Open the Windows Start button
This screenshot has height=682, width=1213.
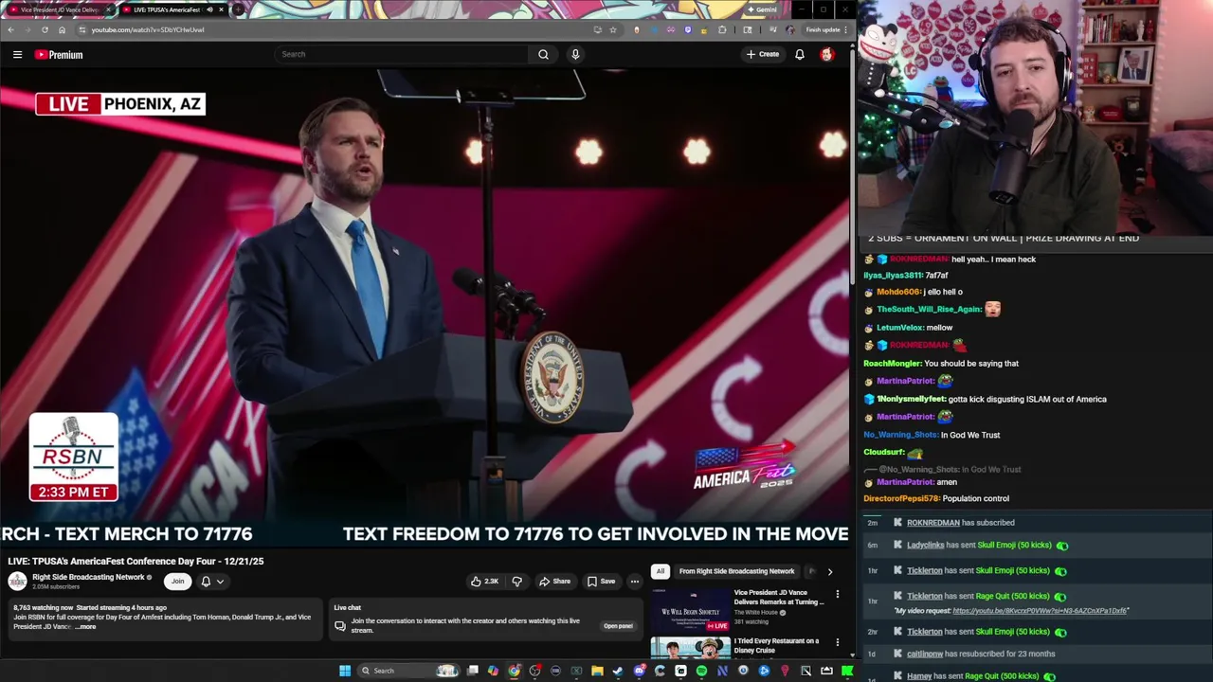pyautogui.click(x=345, y=671)
